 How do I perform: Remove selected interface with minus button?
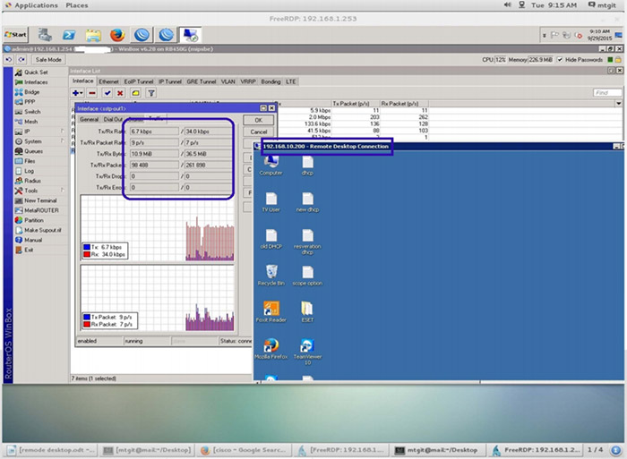(x=92, y=93)
